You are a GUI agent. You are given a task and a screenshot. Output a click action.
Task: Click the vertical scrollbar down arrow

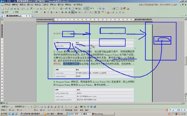pos(185,94)
